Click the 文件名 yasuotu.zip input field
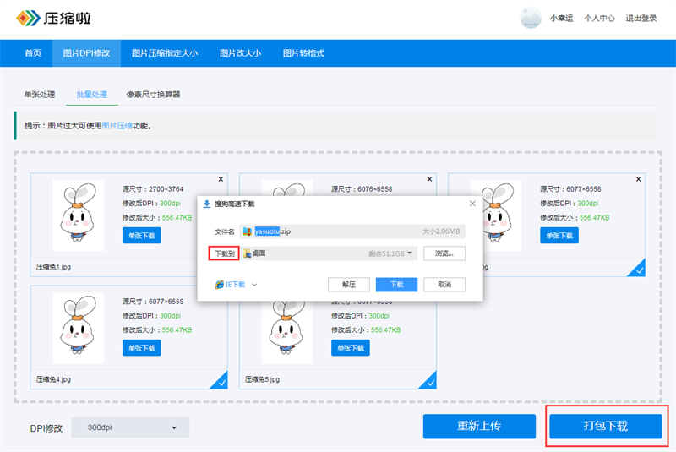The width and height of the screenshot is (676, 452). (352, 231)
